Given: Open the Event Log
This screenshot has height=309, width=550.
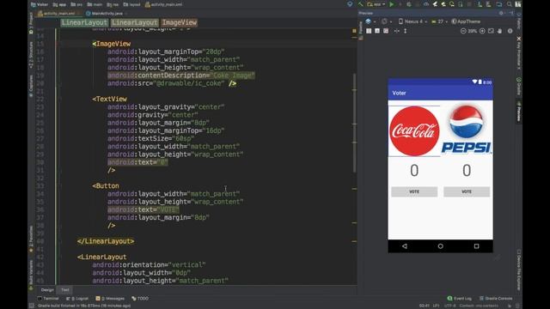Looking at the screenshot, I should 460,299.
